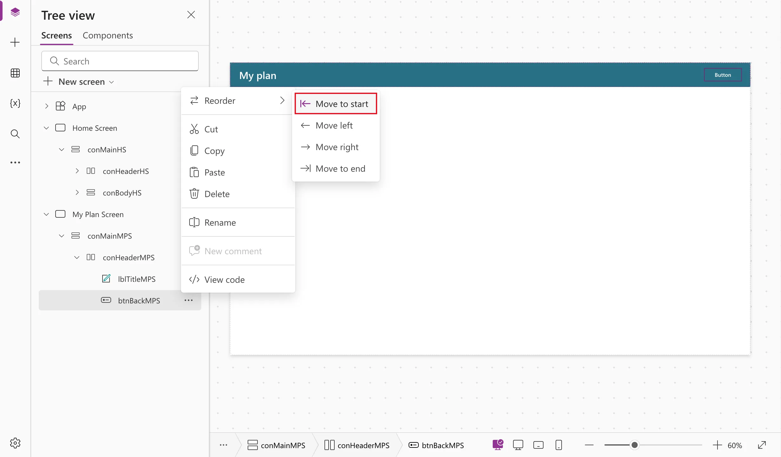This screenshot has width=781, height=457.
Task: Collapse the conHeaderMPS container
Action: click(x=77, y=257)
